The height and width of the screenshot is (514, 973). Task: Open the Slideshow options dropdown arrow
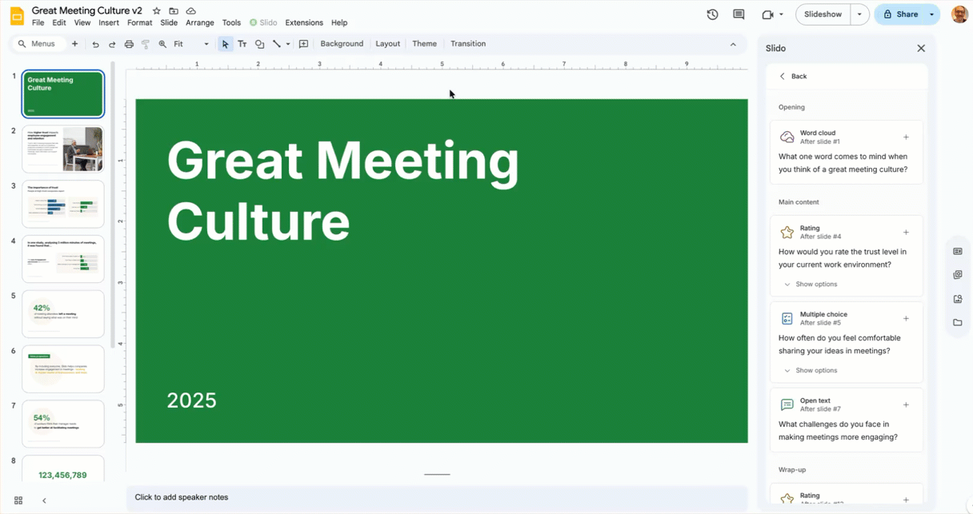coord(859,14)
